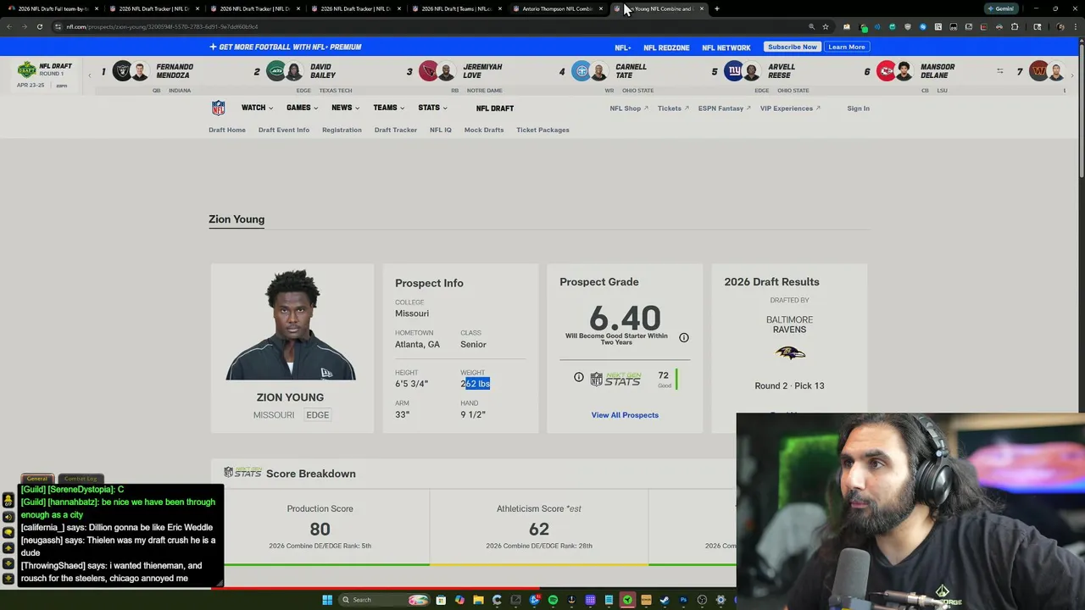Click the Sign In link
The width and height of the screenshot is (1085, 610).
(x=858, y=108)
